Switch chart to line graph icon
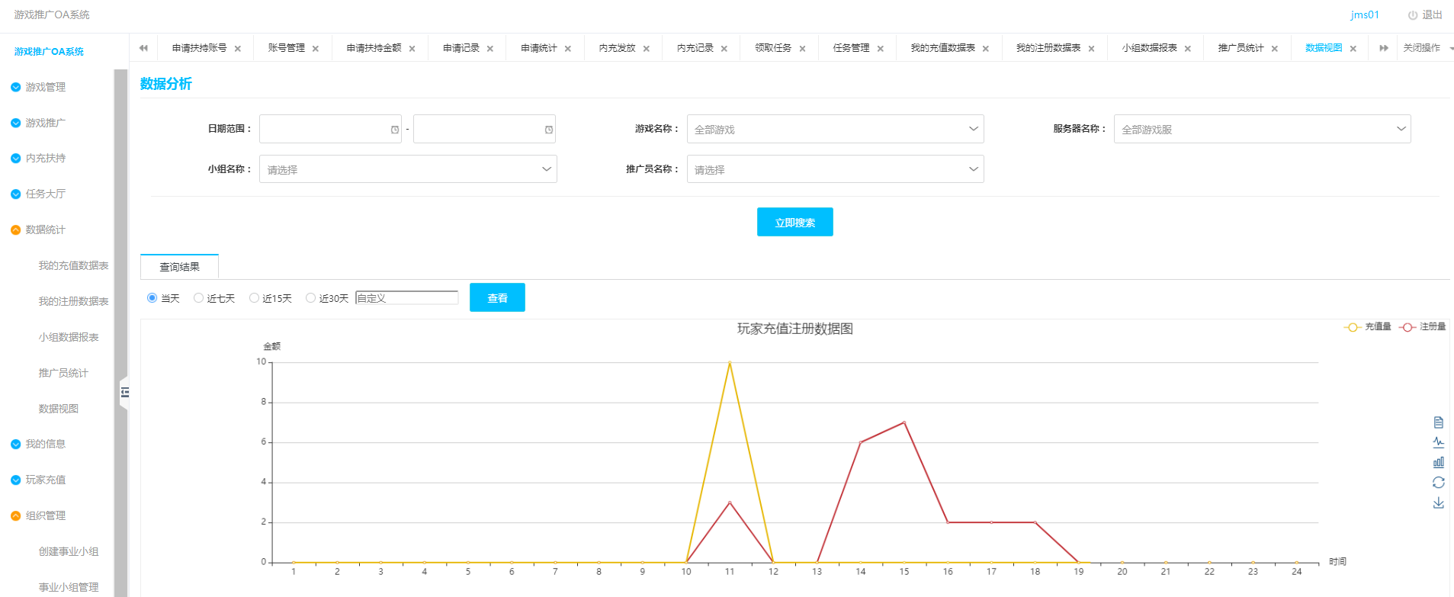The image size is (1454, 597). click(1438, 442)
